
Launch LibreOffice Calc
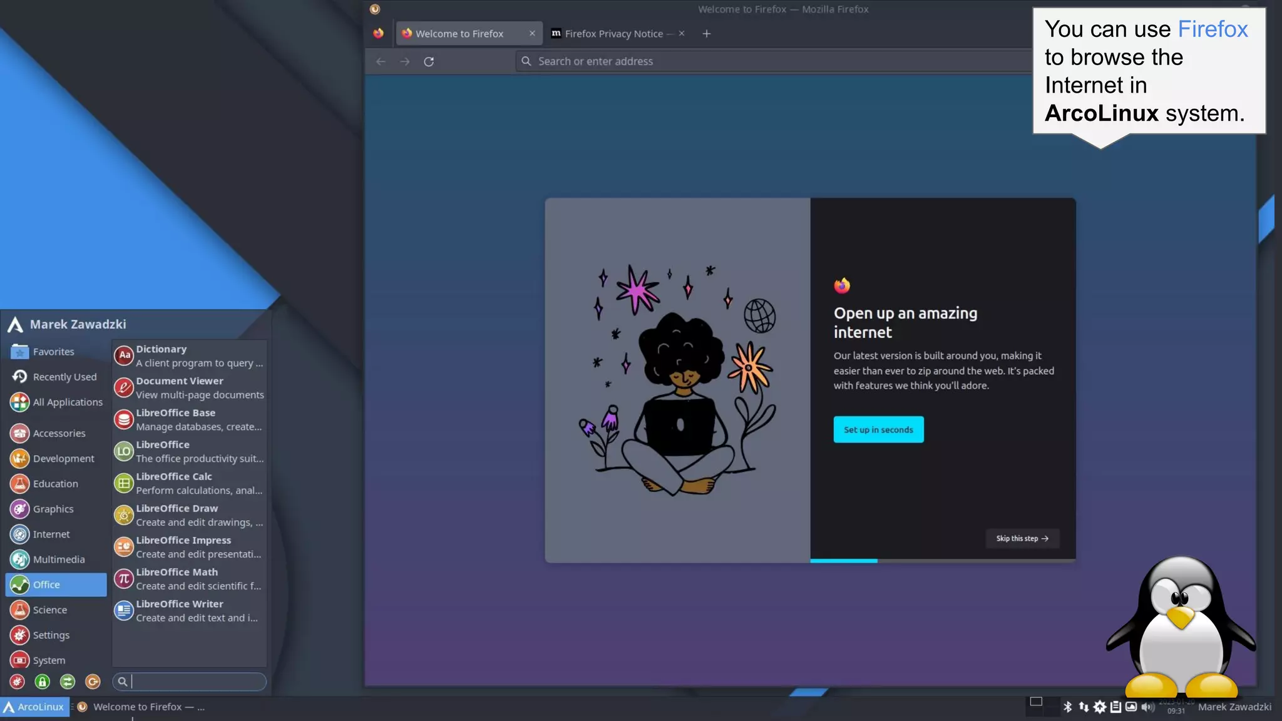click(x=188, y=483)
